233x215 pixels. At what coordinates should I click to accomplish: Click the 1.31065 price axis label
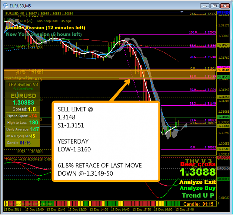[x=224, y=111]
